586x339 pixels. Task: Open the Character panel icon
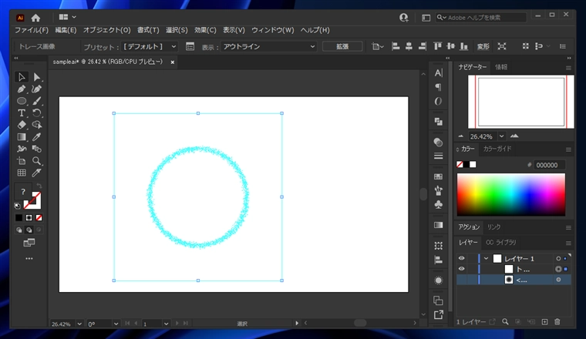(439, 72)
